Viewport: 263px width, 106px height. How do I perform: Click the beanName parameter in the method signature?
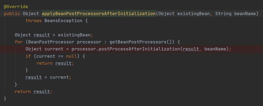pyautogui.click(x=245, y=14)
